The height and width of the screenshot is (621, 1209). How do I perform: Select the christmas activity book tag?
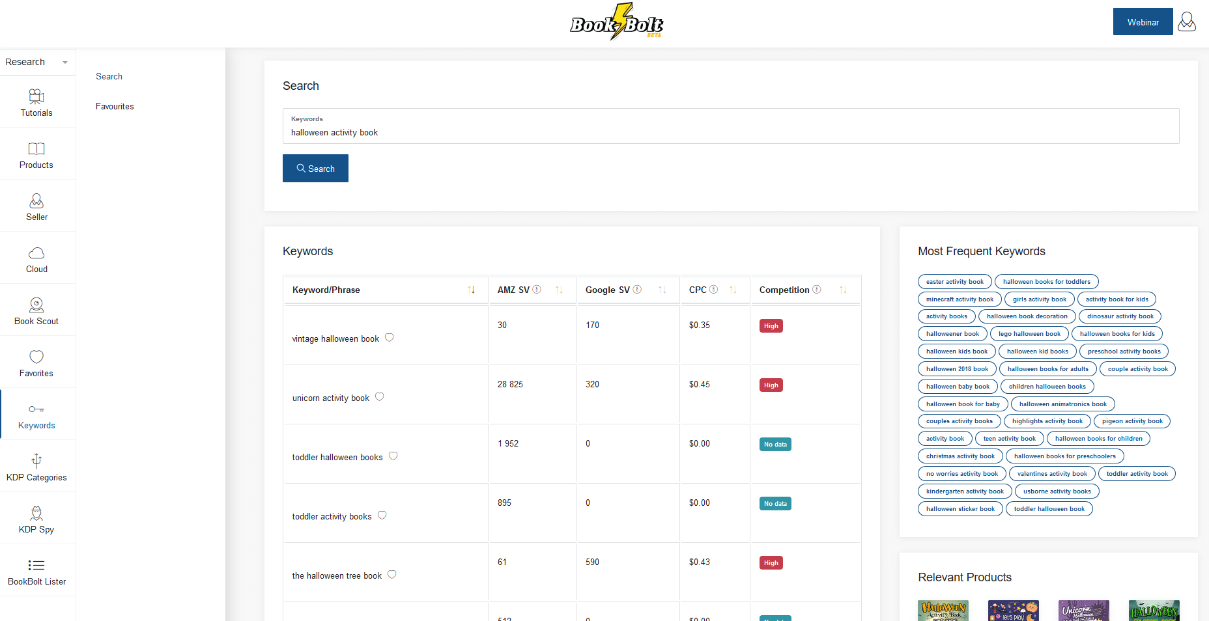point(960,456)
